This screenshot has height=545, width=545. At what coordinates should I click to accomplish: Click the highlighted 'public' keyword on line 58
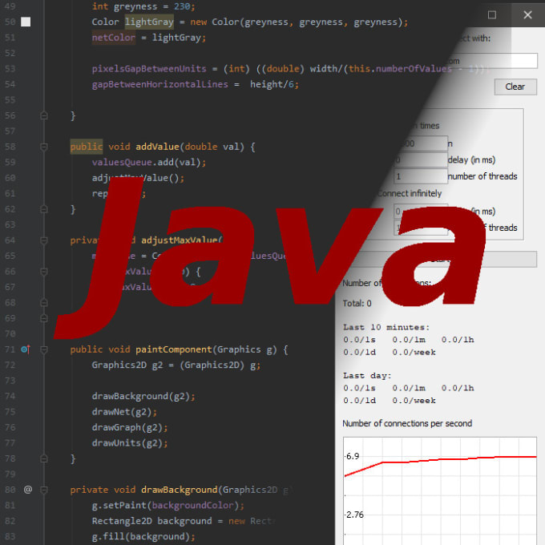click(x=87, y=147)
